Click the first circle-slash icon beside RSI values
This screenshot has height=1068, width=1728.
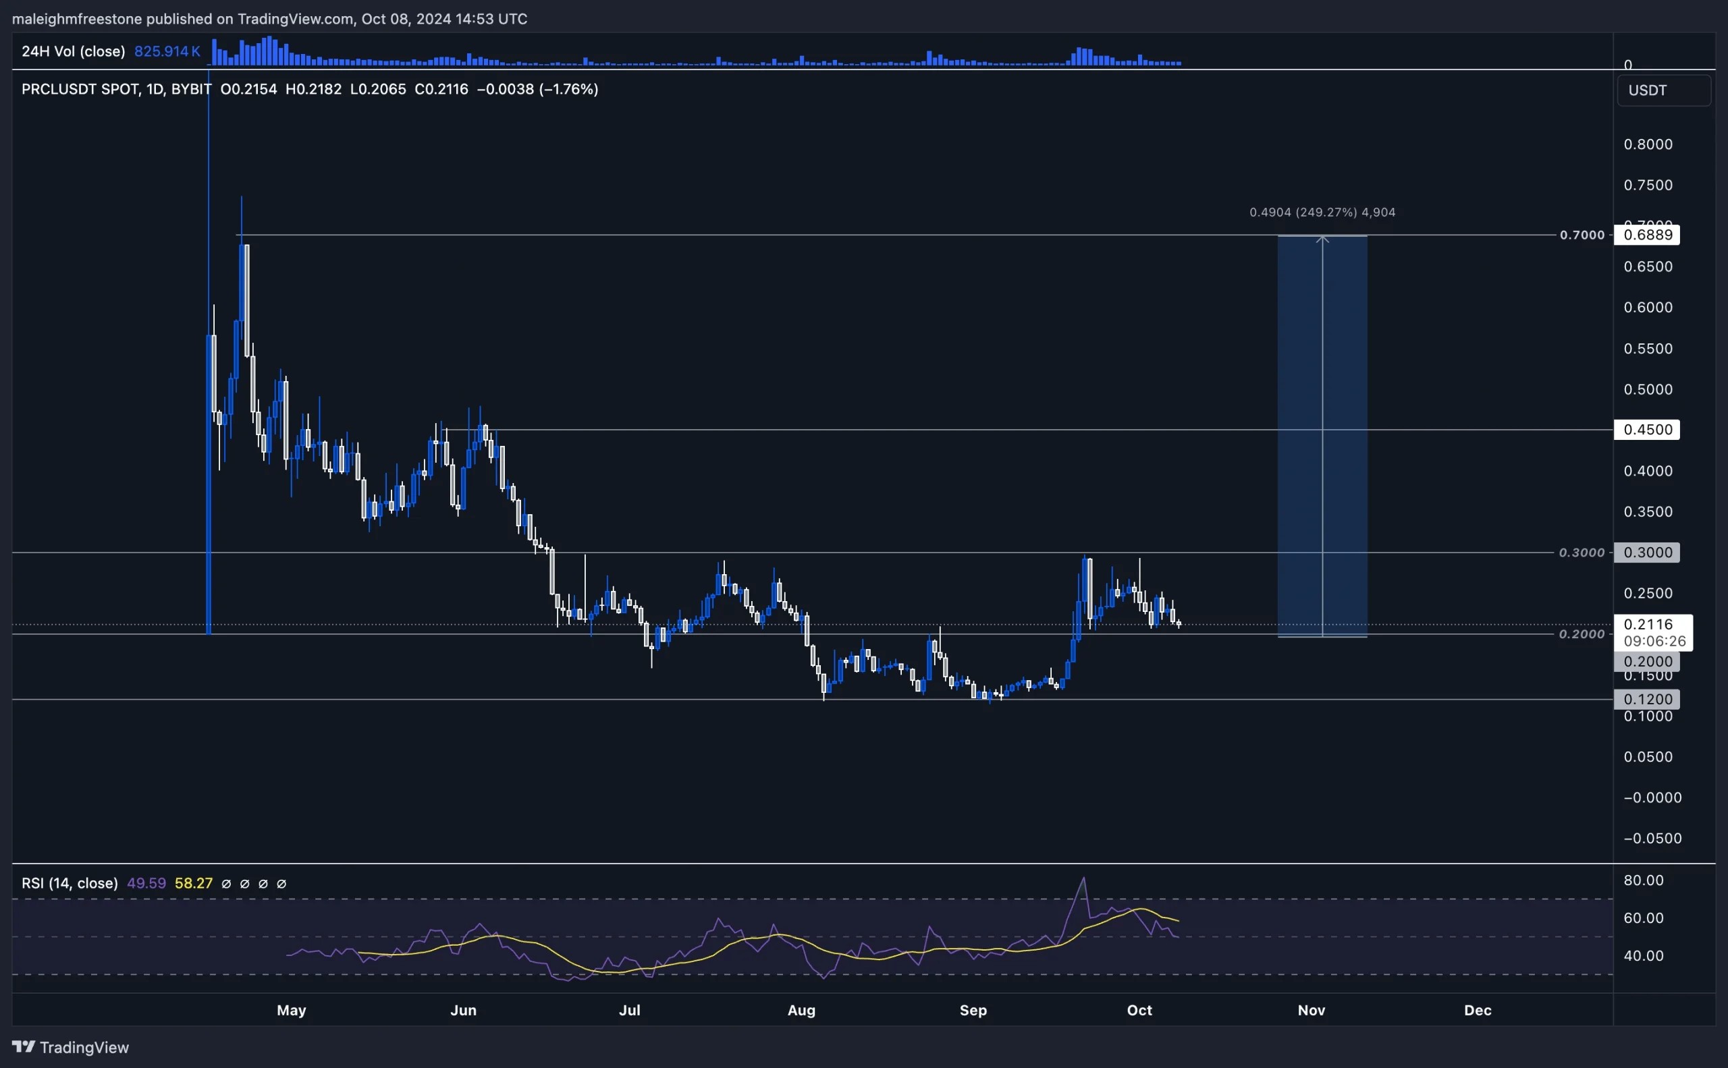227,884
